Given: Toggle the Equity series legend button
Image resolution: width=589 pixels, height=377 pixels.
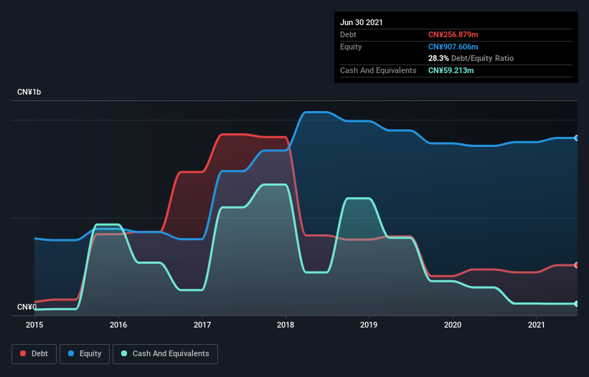Looking at the screenshot, I should (85, 354).
